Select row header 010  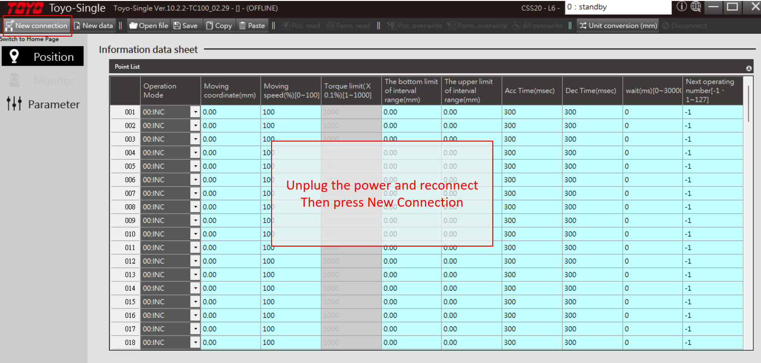[x=126, y=234]
